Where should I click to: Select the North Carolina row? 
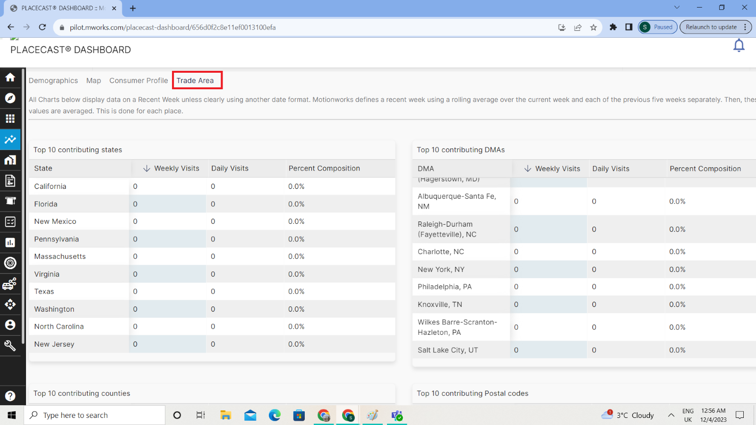click(212, 326)
